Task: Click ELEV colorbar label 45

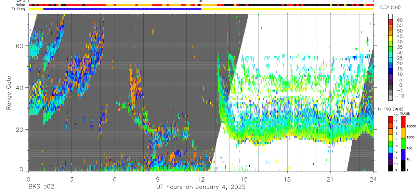Action: (400, 36)
